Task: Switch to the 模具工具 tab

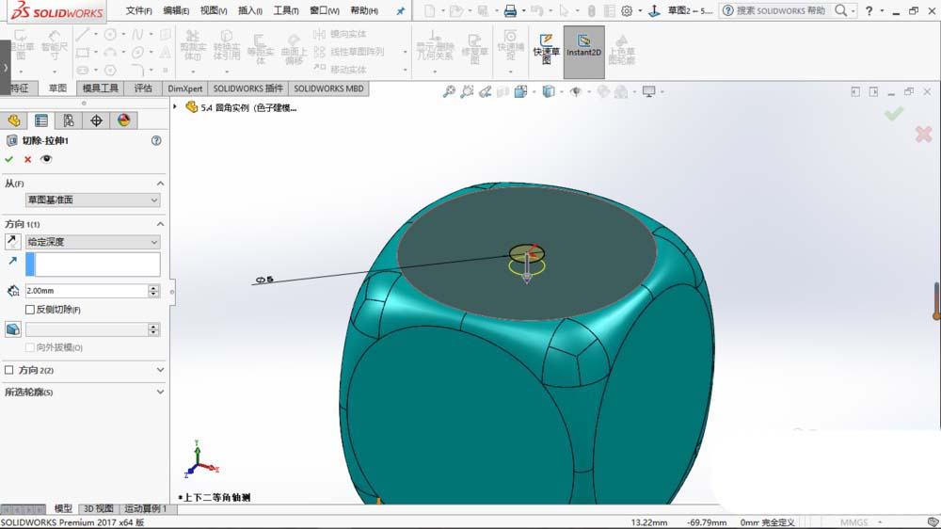Action: (101, 88)
